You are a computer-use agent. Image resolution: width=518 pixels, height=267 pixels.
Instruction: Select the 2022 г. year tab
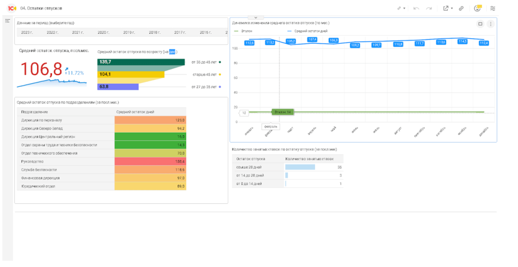pyautogui.click(x=52, y=32)
